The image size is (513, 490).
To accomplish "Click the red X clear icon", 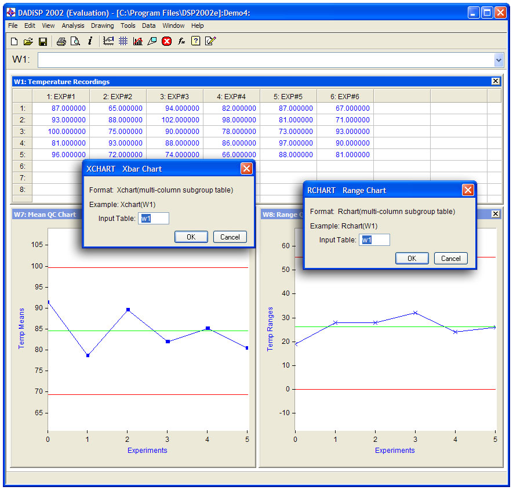I will pyautogui.click(x=166, y=41).
